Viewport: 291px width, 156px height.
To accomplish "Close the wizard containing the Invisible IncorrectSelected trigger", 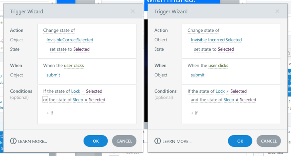I will tap(277, 11).
